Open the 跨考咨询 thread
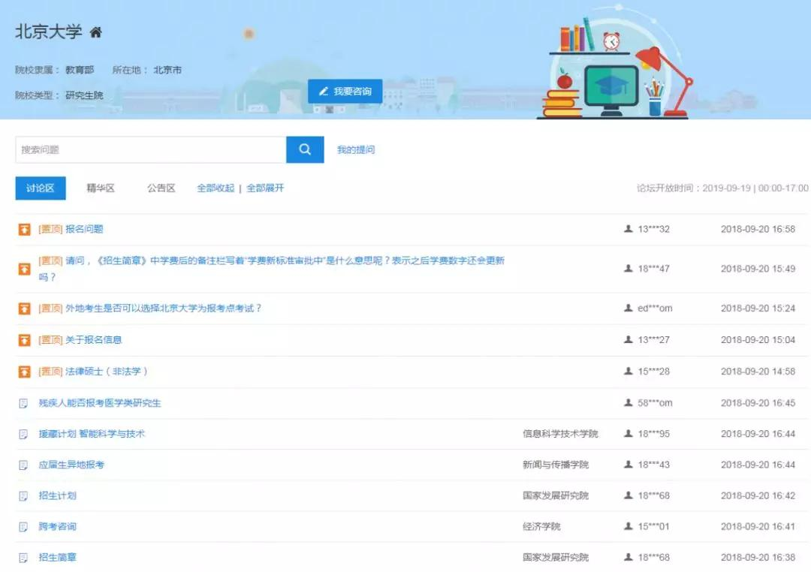Screen dimensions: 811x572 57,526
